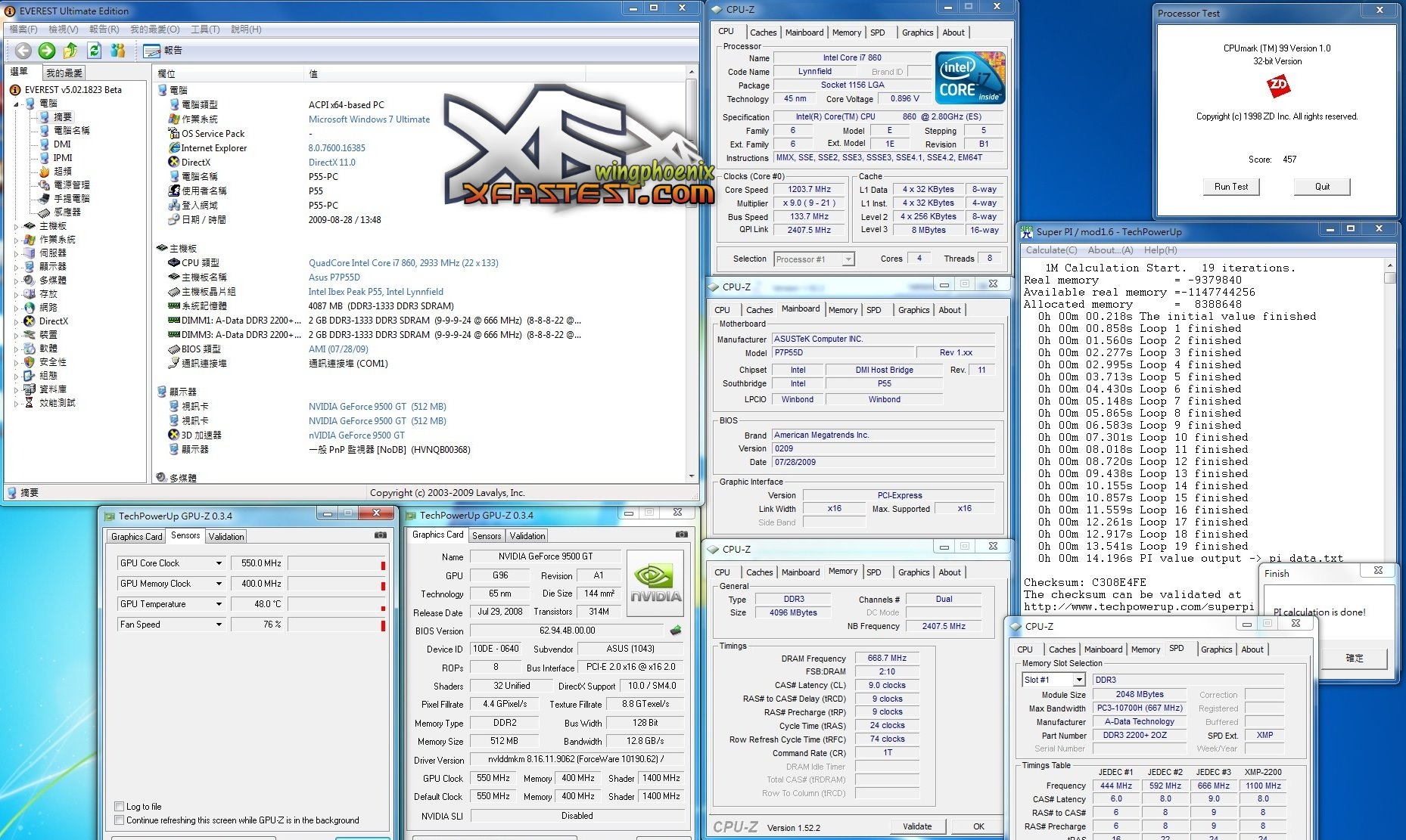This screenshot has width=1406, height=840.
Task: Click EVEREST's green forward arrow icon
Action: click(47, 51)
